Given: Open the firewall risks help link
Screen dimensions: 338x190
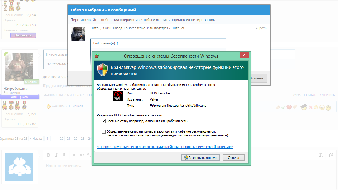Looking at the screenshot, I should tap(165, 147).
